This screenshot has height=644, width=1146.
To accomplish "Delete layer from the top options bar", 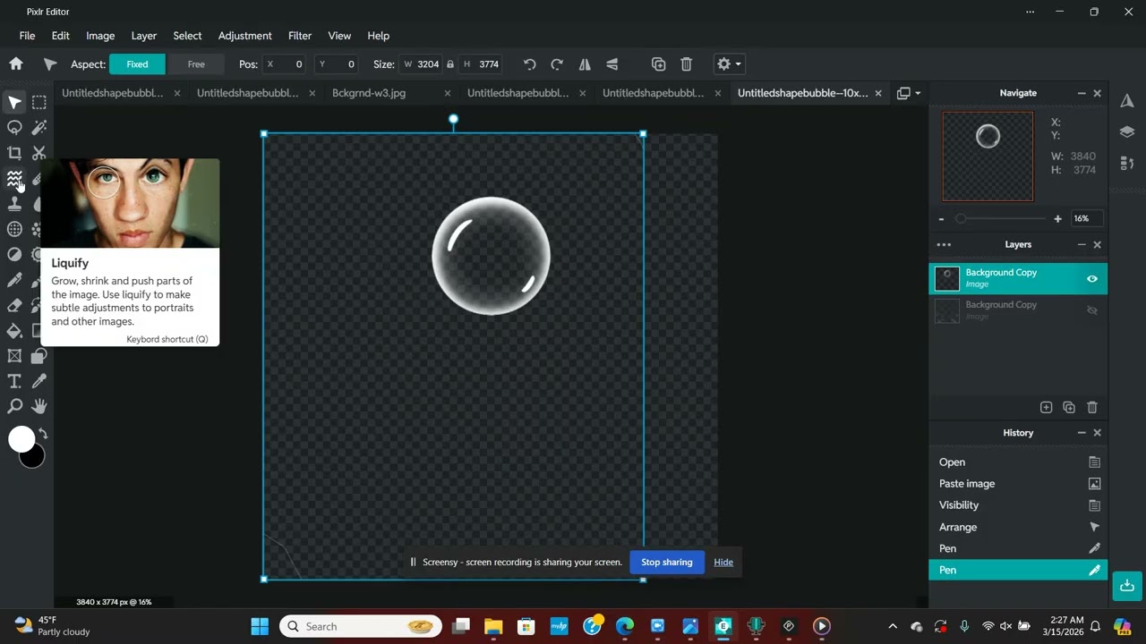I will coord(687,64).
